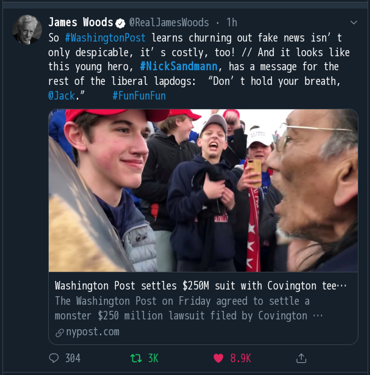The height and width of the screenshot is (375, 370).
Task: Toggle the red heart like icon
Action: click(x=218, y=359)
